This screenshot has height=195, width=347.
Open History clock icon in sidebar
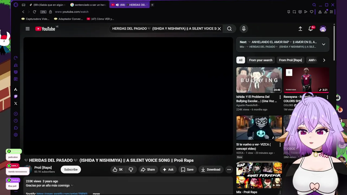16,121
